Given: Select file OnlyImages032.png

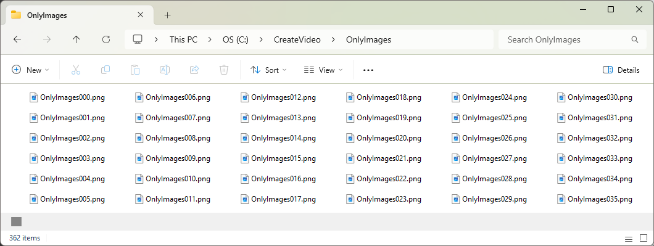Looking at the screenshot, I should click(x=595, y=138).
